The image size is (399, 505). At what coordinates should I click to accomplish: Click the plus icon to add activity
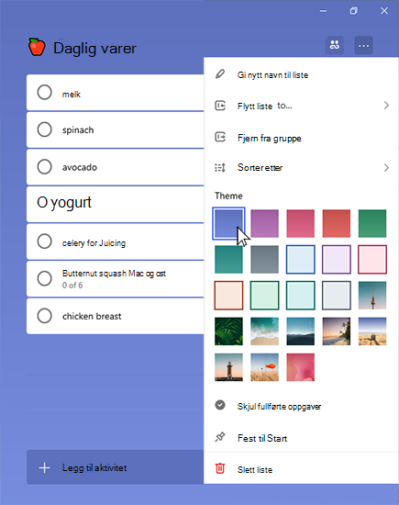[x=44, y=467]
